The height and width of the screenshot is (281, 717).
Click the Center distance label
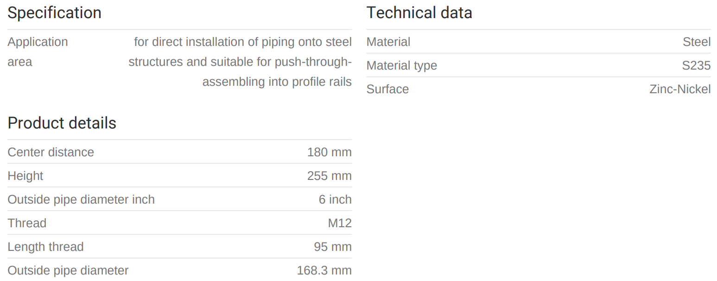(x=51, y=153)
